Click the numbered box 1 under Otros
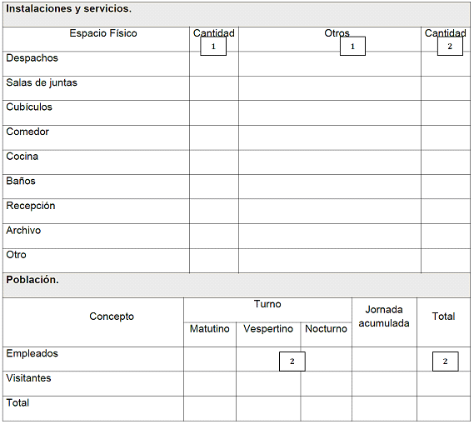The image size is (474, 424). (x=352, y=47)
